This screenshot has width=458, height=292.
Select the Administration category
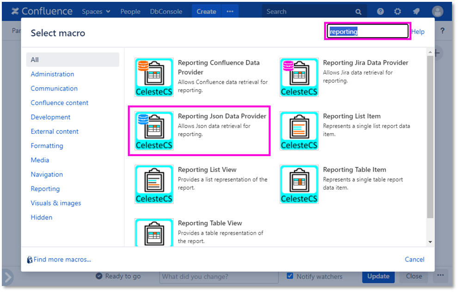(x=52, y=74)
